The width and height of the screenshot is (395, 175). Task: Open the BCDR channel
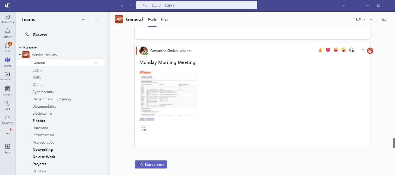pyautogui.click(x=37, y=70)
